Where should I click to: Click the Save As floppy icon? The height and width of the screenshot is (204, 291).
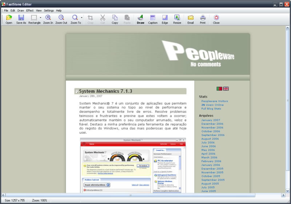(x=21, y=19)
